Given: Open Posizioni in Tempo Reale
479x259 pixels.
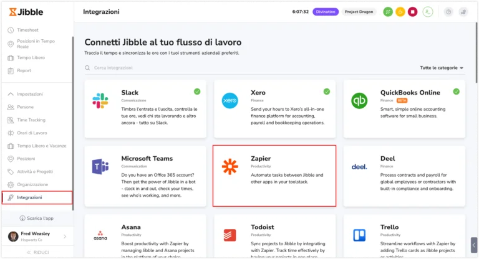Looking at the screenshot, I should [x=36, y=44].
